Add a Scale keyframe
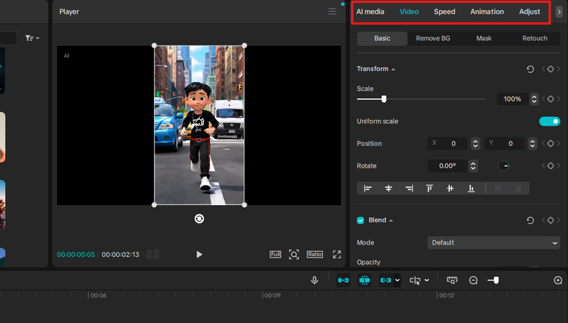Image resolution: width=568 pixels, height=323 pixels. coord(551,99)
